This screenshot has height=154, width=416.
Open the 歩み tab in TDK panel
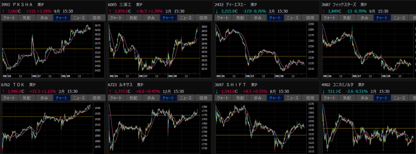(x=44, y=98)
